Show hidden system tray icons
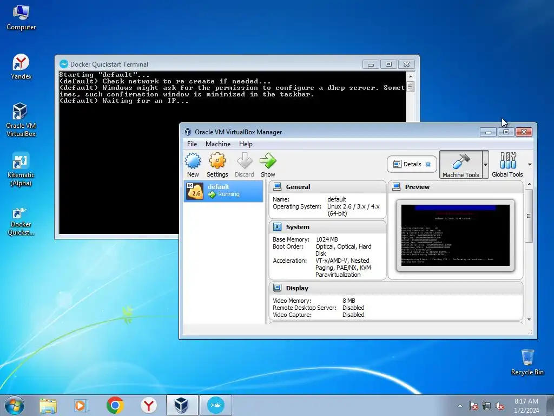 point(460,406)
